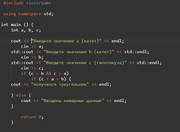Click 'std::endl' after гипотенуза string
The width and height of the screenshot is (180, 132).
pyautogui.click(x=148, y=63)
